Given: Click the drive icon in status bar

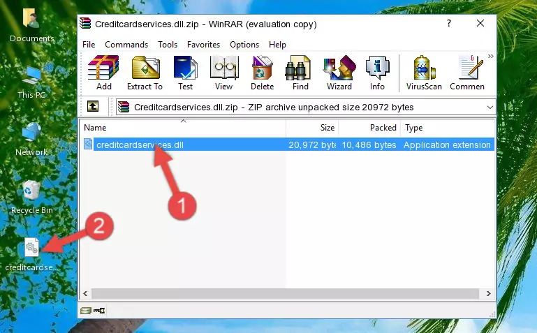Looking at the screenshot, I should (x=85, y=311).
